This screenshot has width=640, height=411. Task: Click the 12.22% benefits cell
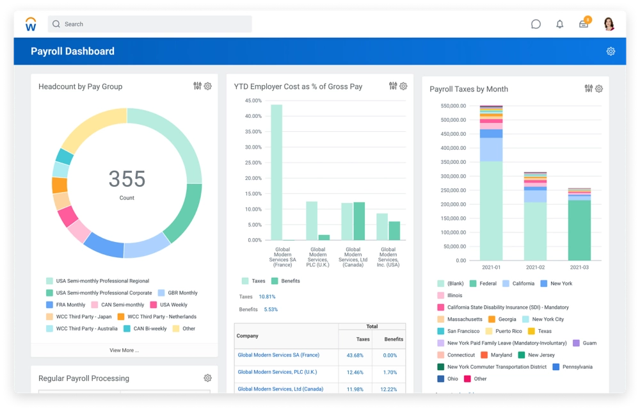pos(388,389)
